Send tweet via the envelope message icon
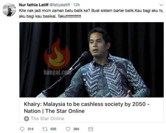The width and height of the screenshot is (166, 133). point(91,129)
